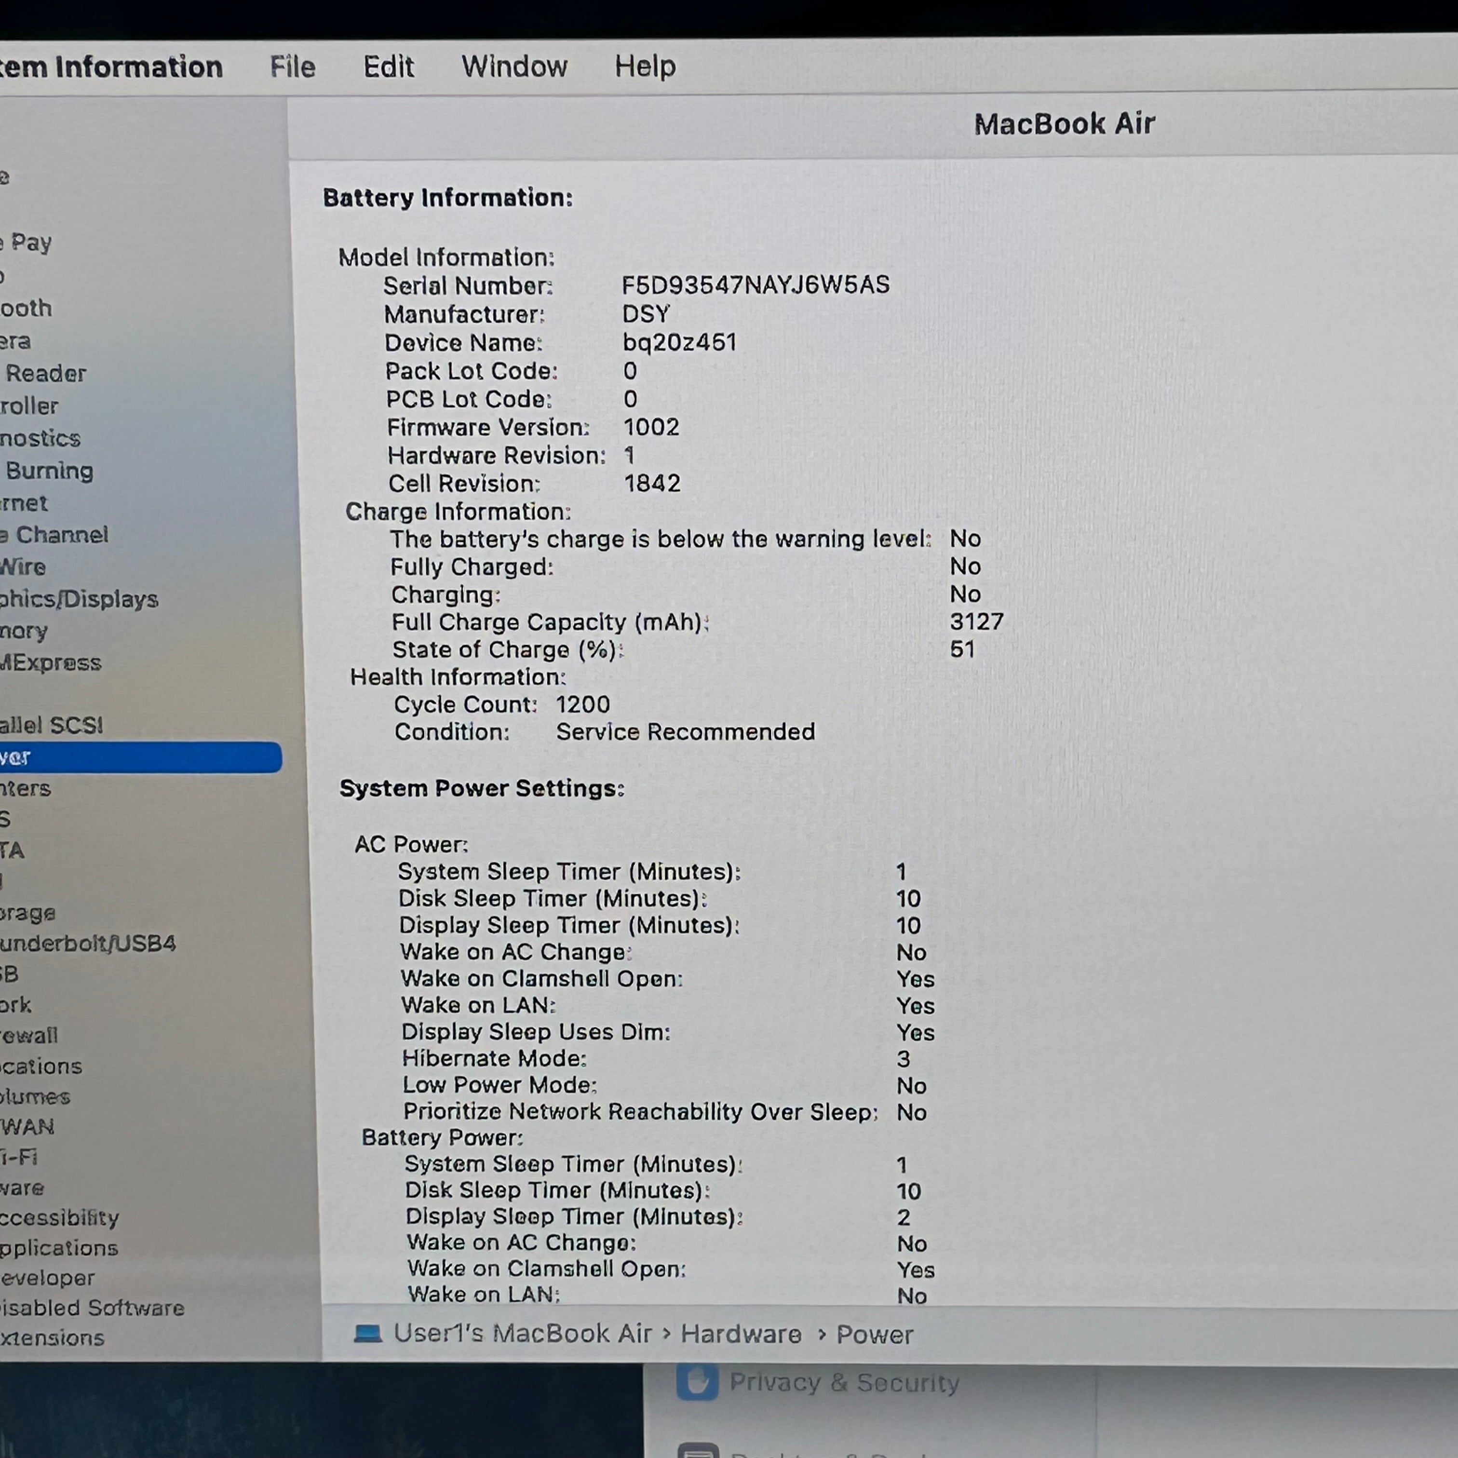1458x1458 pixels.
Task: Select Extensions in the sidebar
Action: pyautogui.click(x=52, y=1338)
